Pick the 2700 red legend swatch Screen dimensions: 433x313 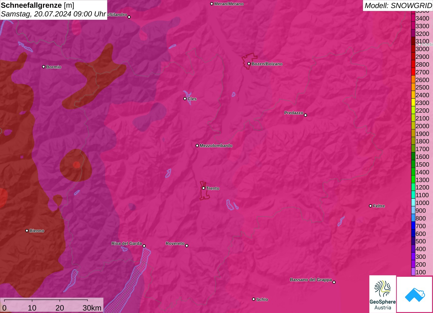413,72
